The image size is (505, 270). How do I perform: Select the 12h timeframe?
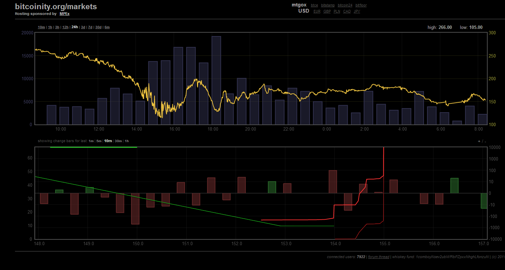coord(65,27)
